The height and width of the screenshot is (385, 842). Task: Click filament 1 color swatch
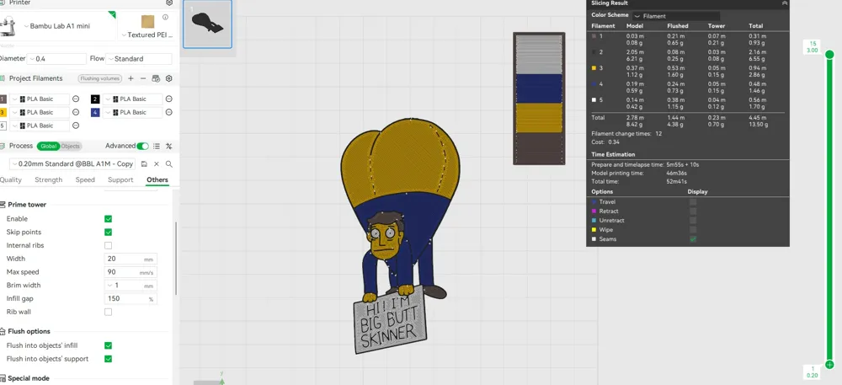pos(3,99)
